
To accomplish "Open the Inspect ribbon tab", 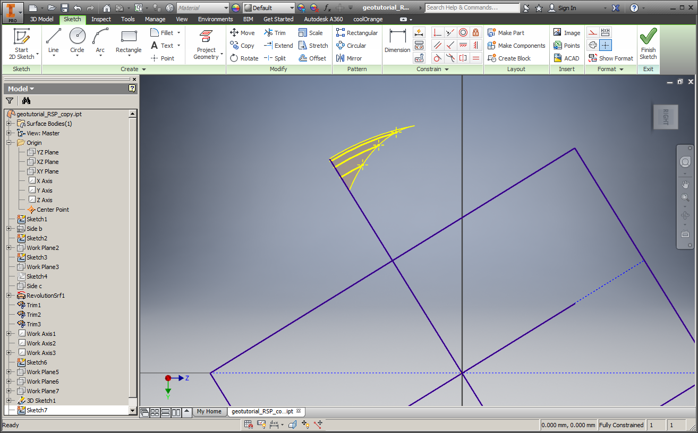I will coord(101,19).
